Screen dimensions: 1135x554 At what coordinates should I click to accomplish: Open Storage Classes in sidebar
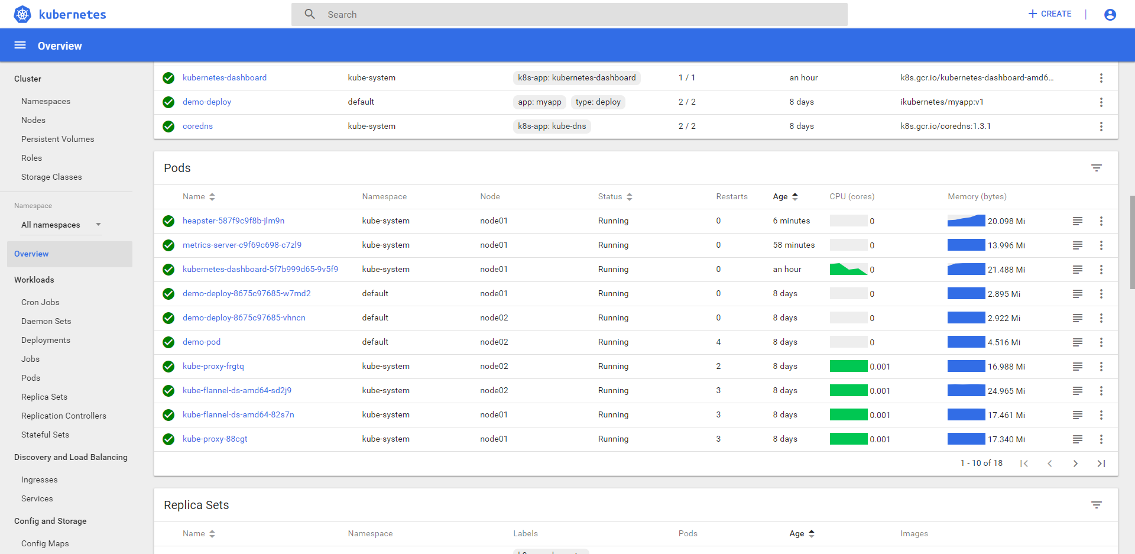[x=51, y=177]
